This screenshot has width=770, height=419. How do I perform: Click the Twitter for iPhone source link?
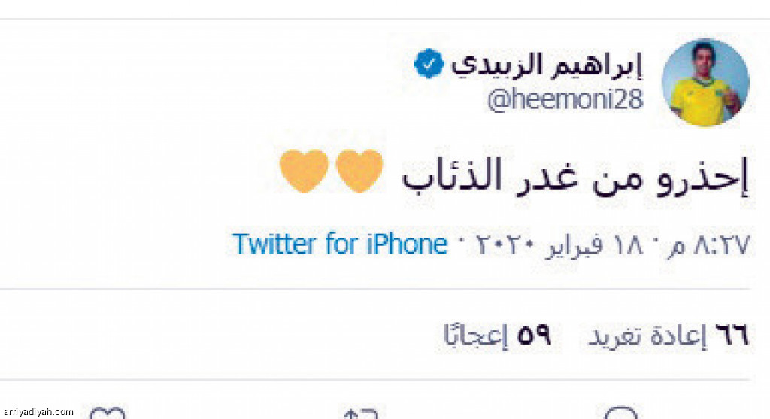pos(339,244)
